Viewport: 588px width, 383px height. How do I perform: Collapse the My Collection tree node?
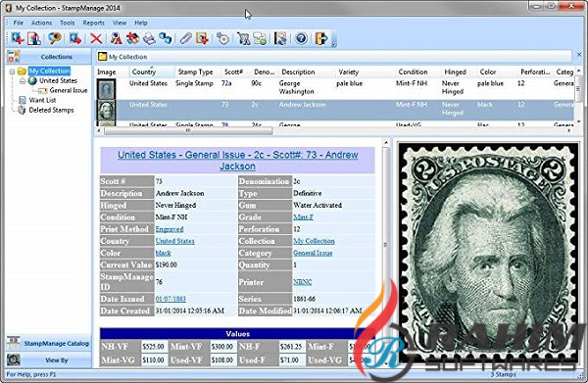pos(12,72)
